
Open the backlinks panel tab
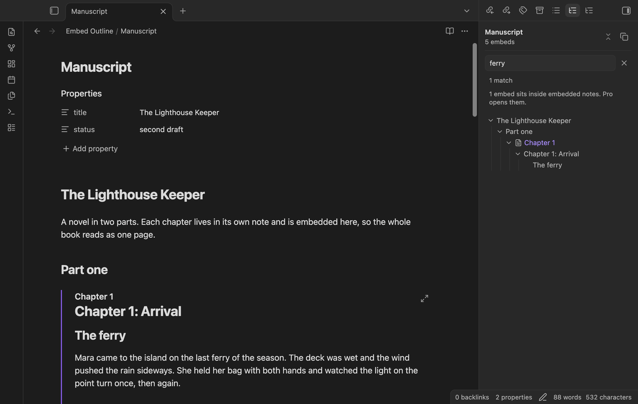click(490, 11)
